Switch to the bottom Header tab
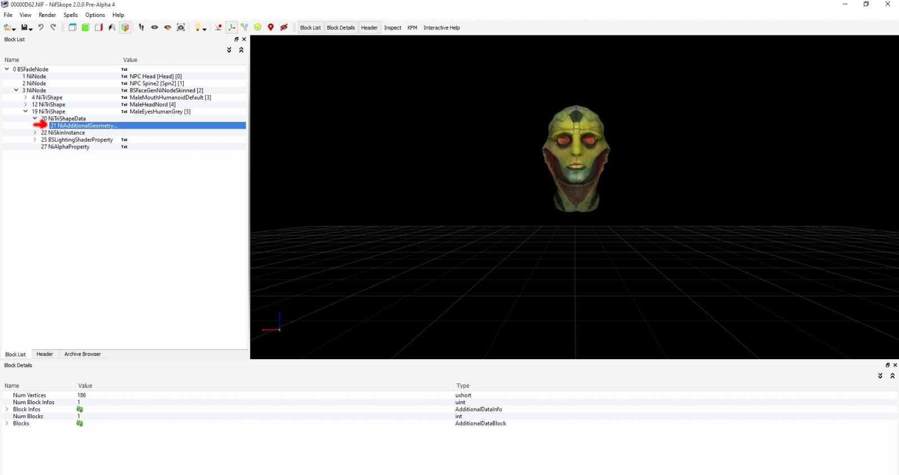Viewport: 899px width, 475px height. click(x=44, y=354)
